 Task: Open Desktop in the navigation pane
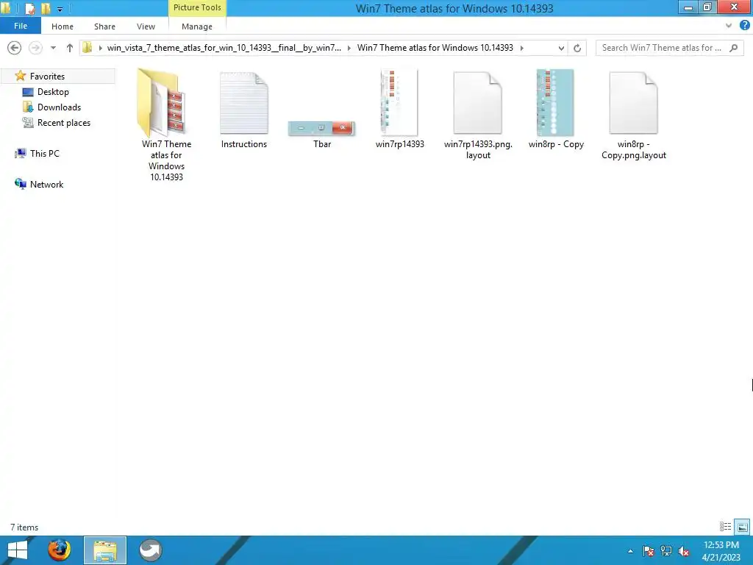coord(53,92)
